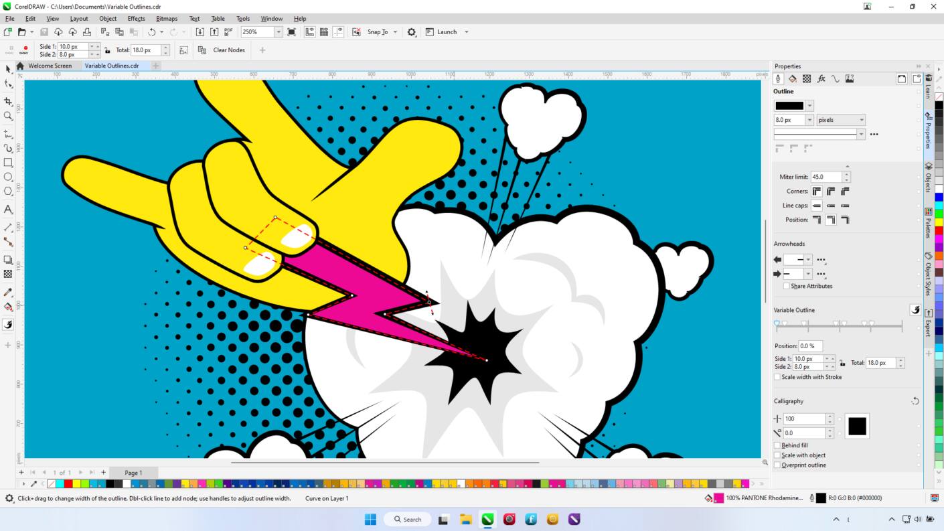Select the Shape tool
This screenshot has width=944, height=531.
click(x=9, y=84)
